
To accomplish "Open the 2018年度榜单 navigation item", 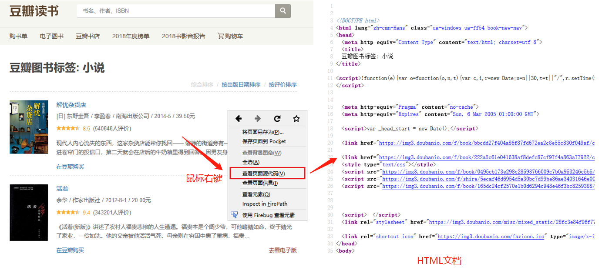I will [x=131, y=36].
